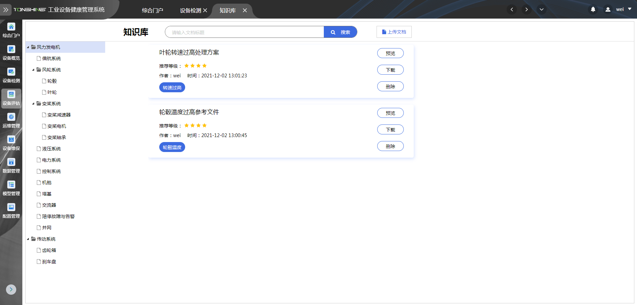Click the 设备概览 sidebar icon
Image resolution: width=637 pixels, height=305 pixels.
click(x=11, y=49)
